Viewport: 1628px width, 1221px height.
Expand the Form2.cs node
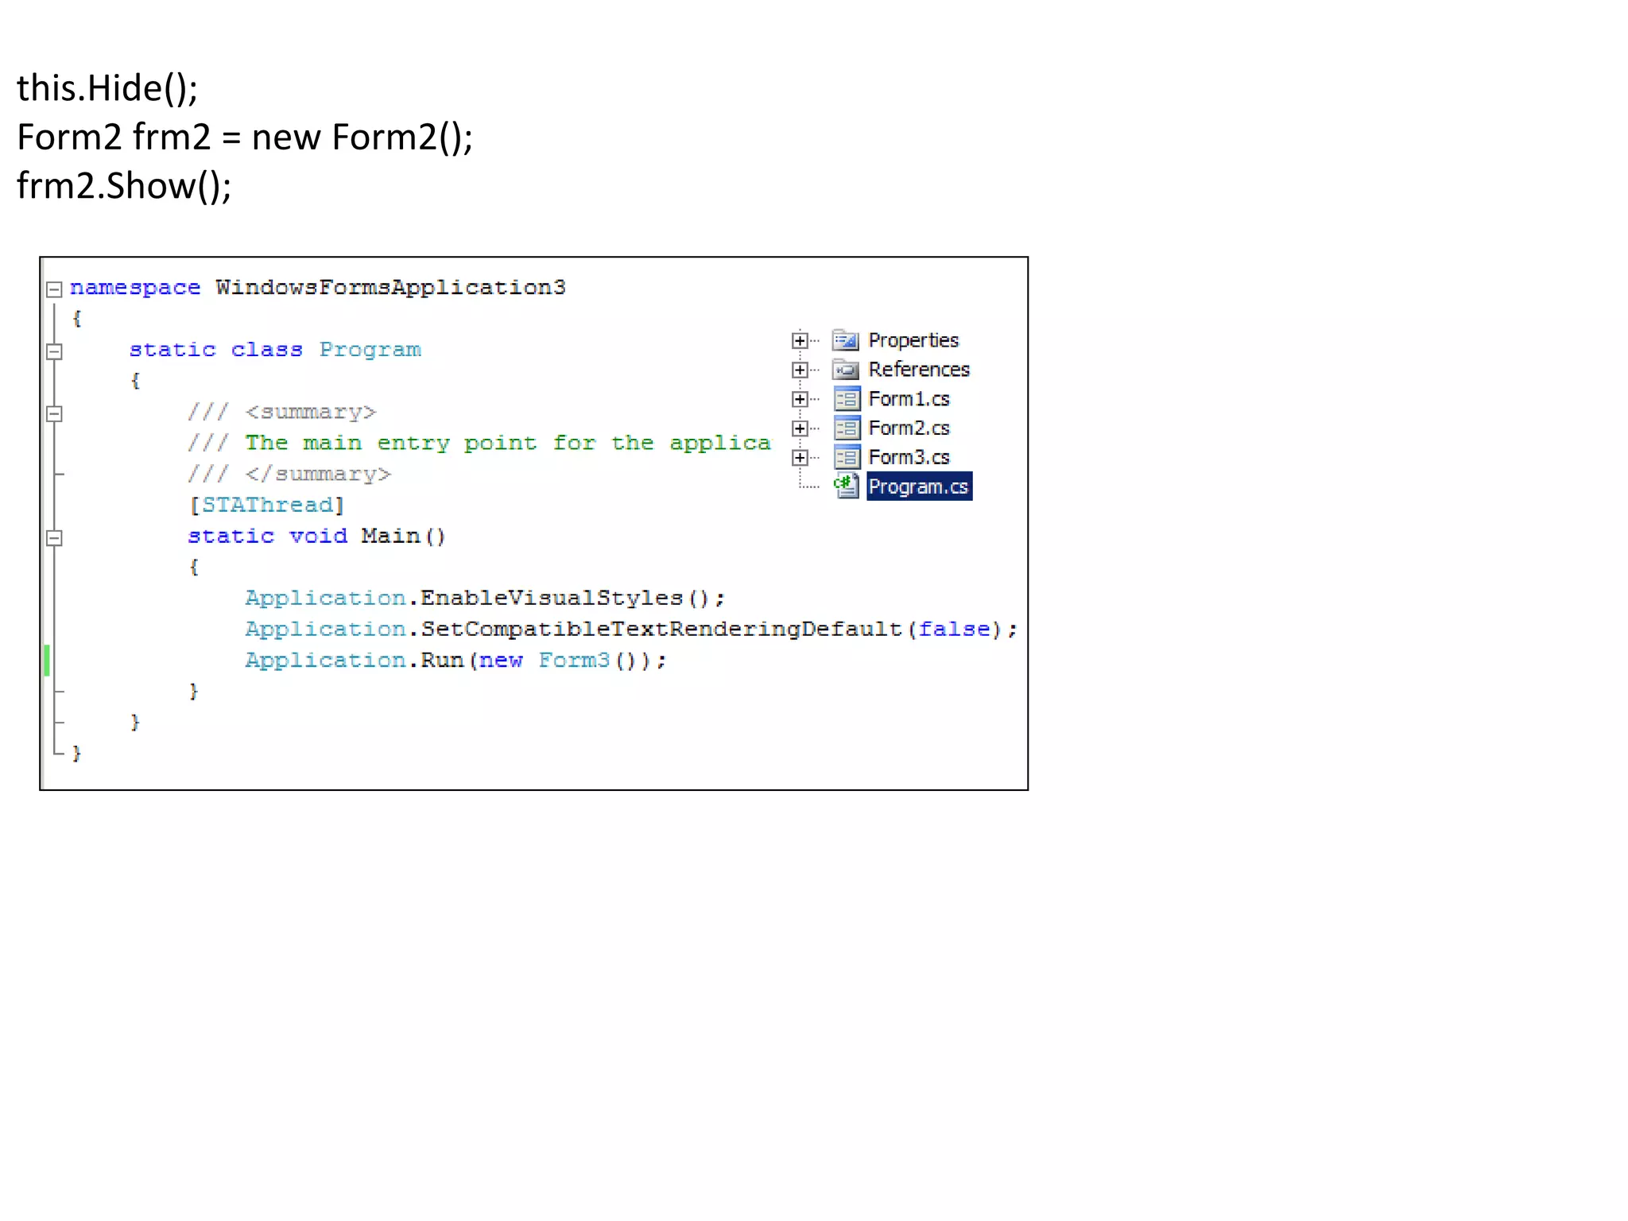click(x=800, y=428)
